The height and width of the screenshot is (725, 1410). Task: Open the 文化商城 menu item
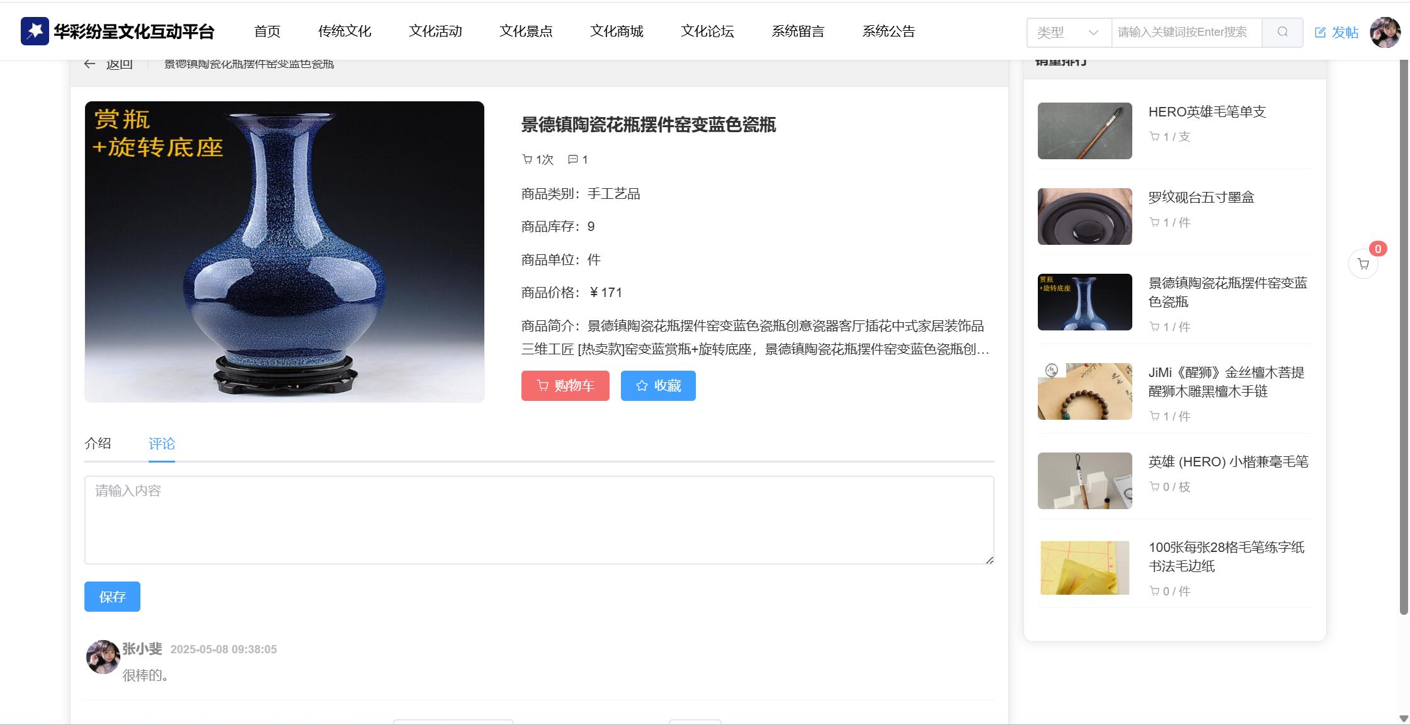point(617,31)
